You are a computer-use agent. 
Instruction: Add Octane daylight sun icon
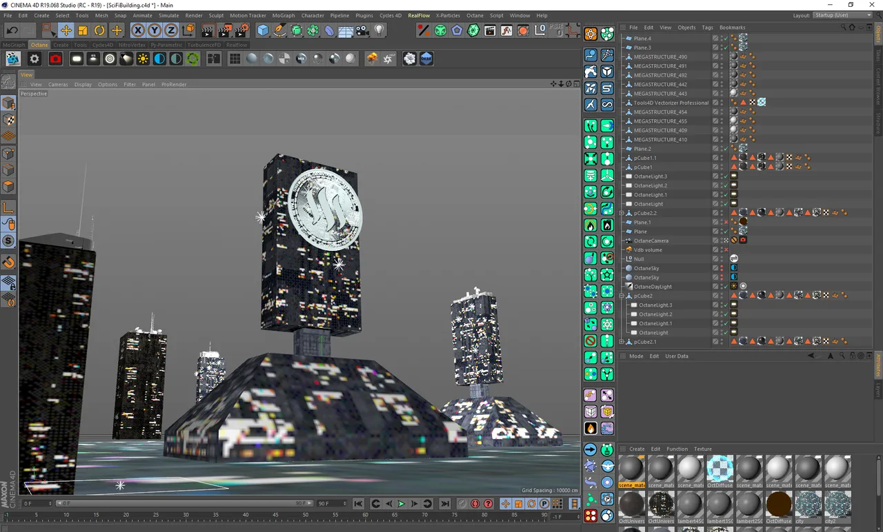(x=143, y=59)
